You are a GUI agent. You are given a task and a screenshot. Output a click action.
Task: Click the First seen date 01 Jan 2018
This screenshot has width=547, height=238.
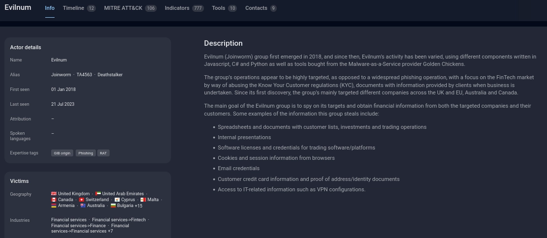point(63,89)
